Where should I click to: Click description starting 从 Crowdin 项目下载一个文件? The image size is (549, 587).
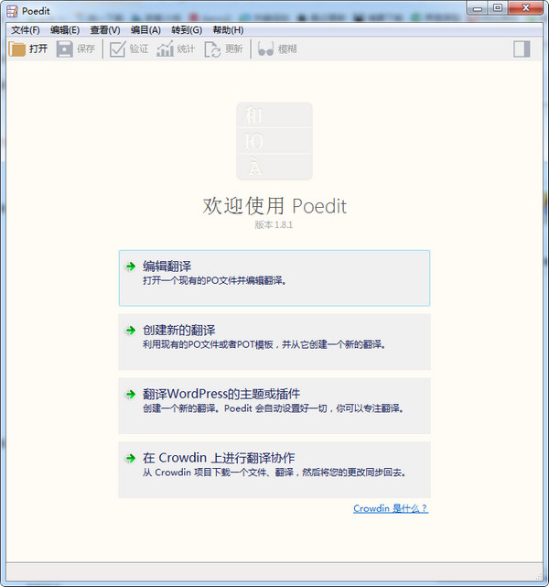pyautogui.click(x=274, y=473)
